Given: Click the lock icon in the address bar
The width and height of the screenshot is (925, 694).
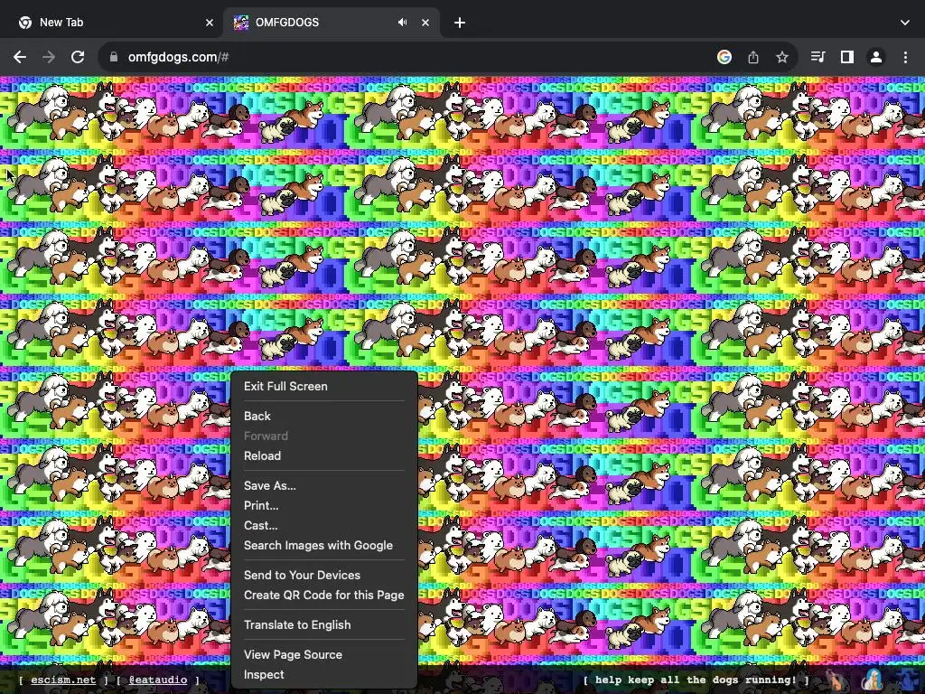Looking at the screenshot, I should click(114, 57).
